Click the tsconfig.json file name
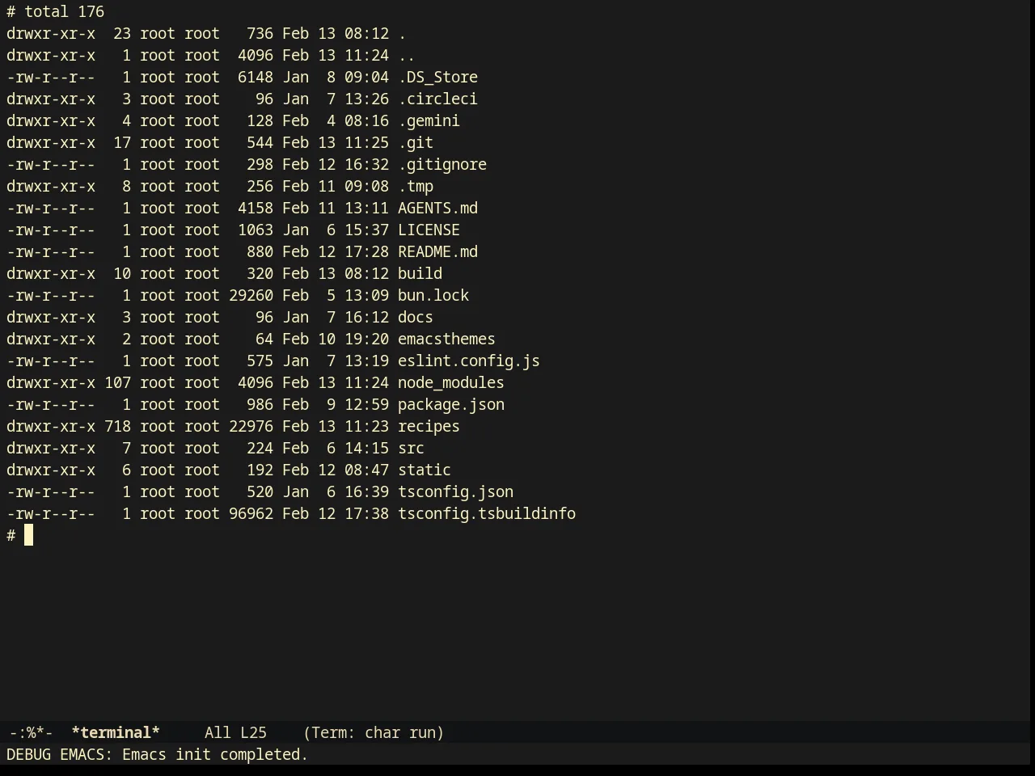 tap(455, 491)
